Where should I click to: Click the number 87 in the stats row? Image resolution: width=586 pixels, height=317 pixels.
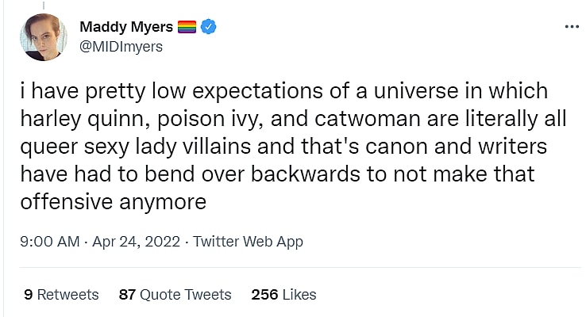pyautogui.click(x=127, y=294)
